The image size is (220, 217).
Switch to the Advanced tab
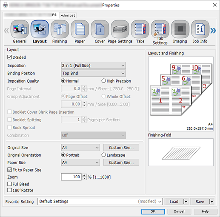click(x=68, y=15)
